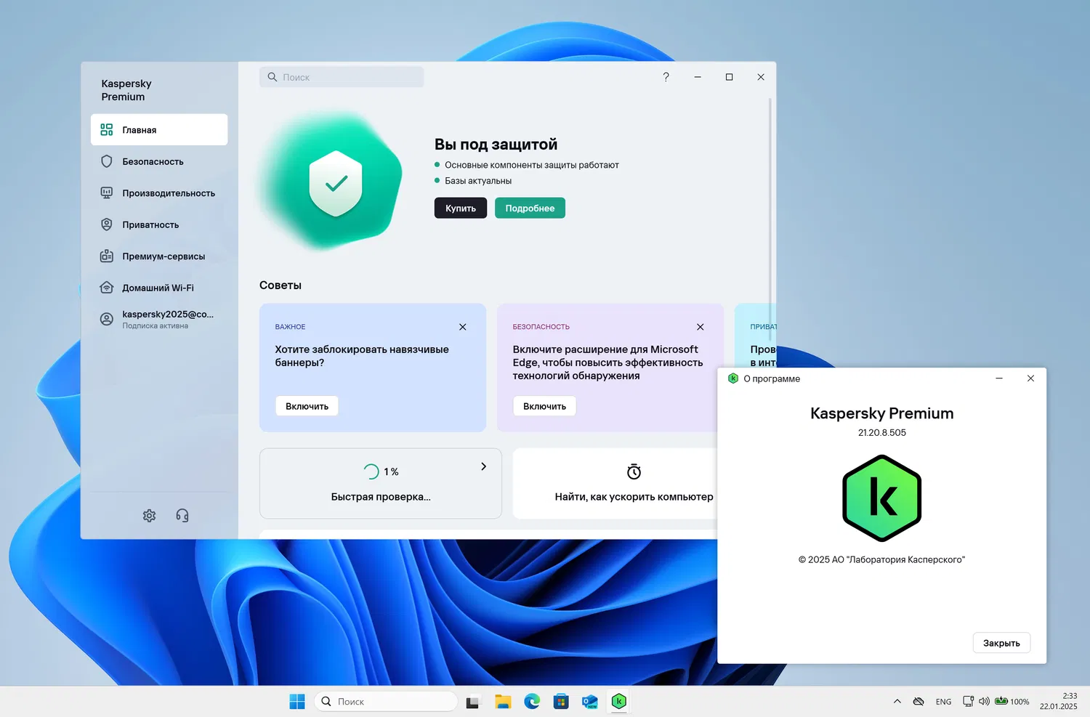
Task: Click 'Основные компоненты защиты работают' status line
Action: [532, 165]
